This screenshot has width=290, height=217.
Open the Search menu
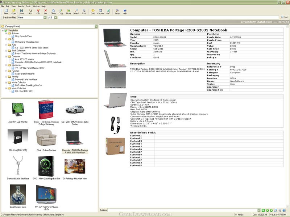(x=21, y=6)
